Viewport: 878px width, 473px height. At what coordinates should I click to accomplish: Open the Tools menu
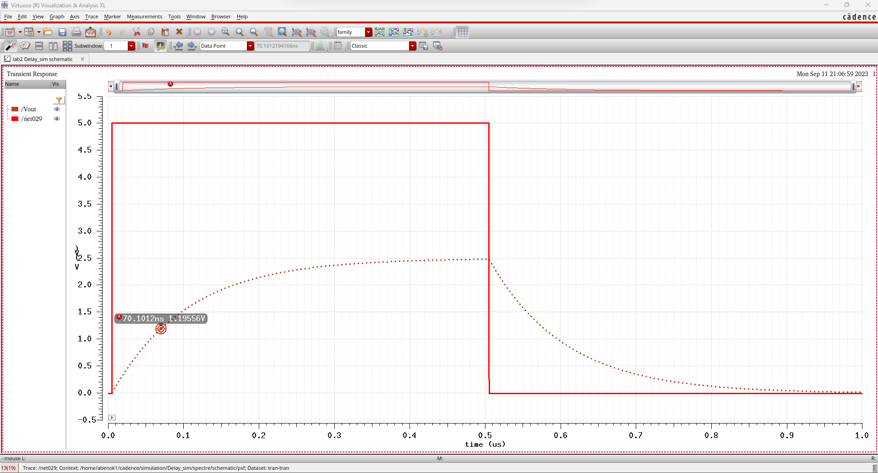point(174,16)
